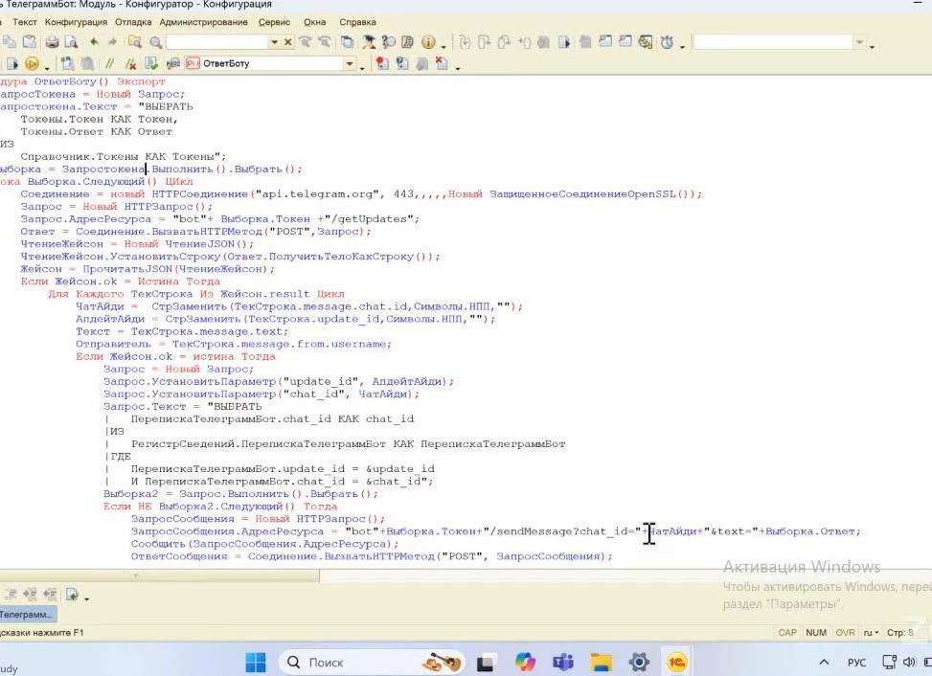The height and width of the screenshot is (676, 932).
Task: Open the Администрирование menu
Action: pyautogui.click(x=203, y=21)
